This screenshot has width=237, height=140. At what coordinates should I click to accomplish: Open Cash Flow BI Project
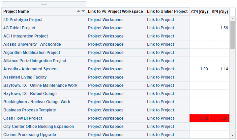[23, 118]
